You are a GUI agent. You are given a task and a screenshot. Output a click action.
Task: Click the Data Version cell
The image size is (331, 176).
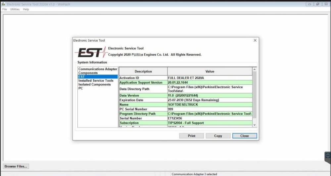pos(143,96)
